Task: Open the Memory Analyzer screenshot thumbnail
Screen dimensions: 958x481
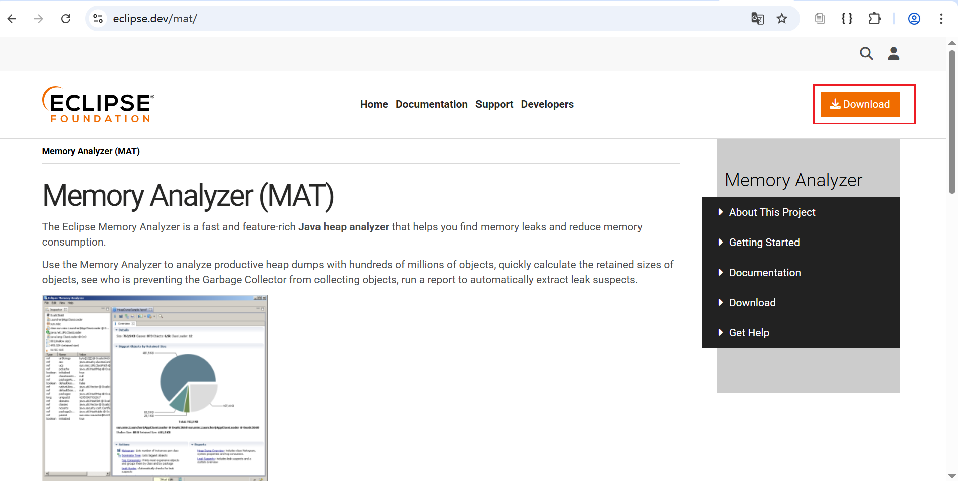Action: click(x=155, y=388)
